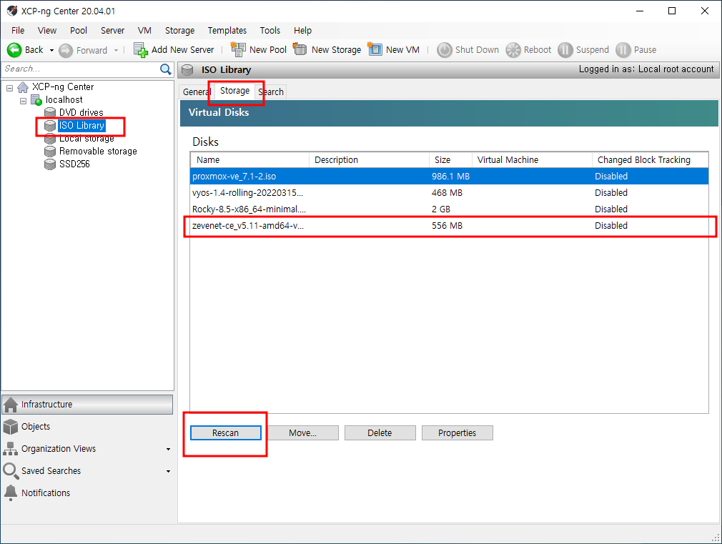
Task: Click the Add New Server icon
Action: pyautogui.click(x=140, y=50)
